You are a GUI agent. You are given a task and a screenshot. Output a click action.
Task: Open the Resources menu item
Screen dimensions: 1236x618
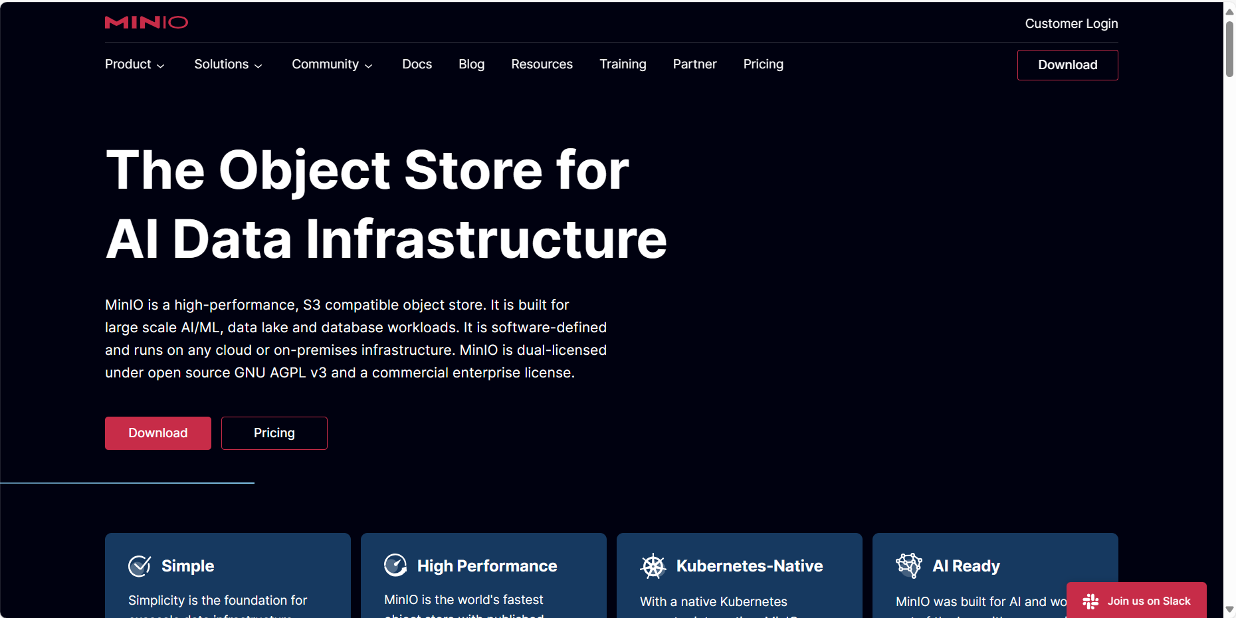(x=542, y=64)
